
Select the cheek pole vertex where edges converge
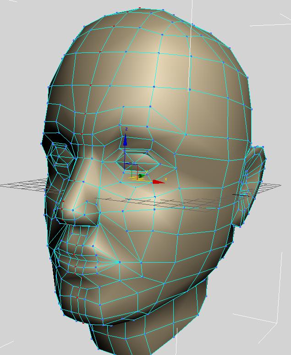point(119,262)
